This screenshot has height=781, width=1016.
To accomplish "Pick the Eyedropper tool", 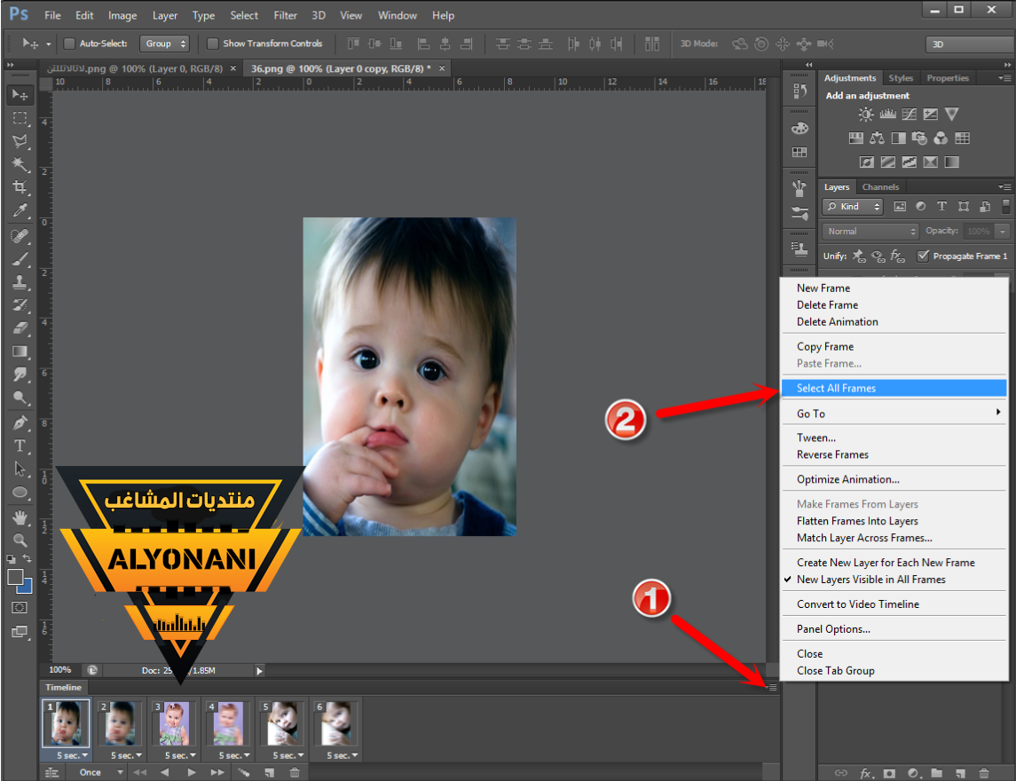I will (20, 210).
